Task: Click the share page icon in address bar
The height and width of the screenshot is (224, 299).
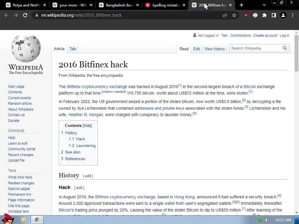Action: [225, 15]
